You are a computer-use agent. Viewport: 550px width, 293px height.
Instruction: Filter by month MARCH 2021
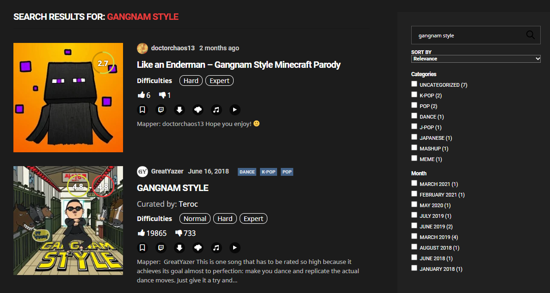(414, 183)
